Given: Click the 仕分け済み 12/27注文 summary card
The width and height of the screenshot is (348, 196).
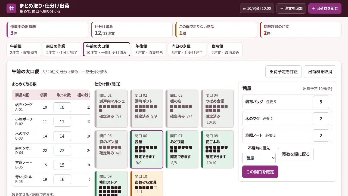Looking at the screenshot, I should [x=132, y=30].
